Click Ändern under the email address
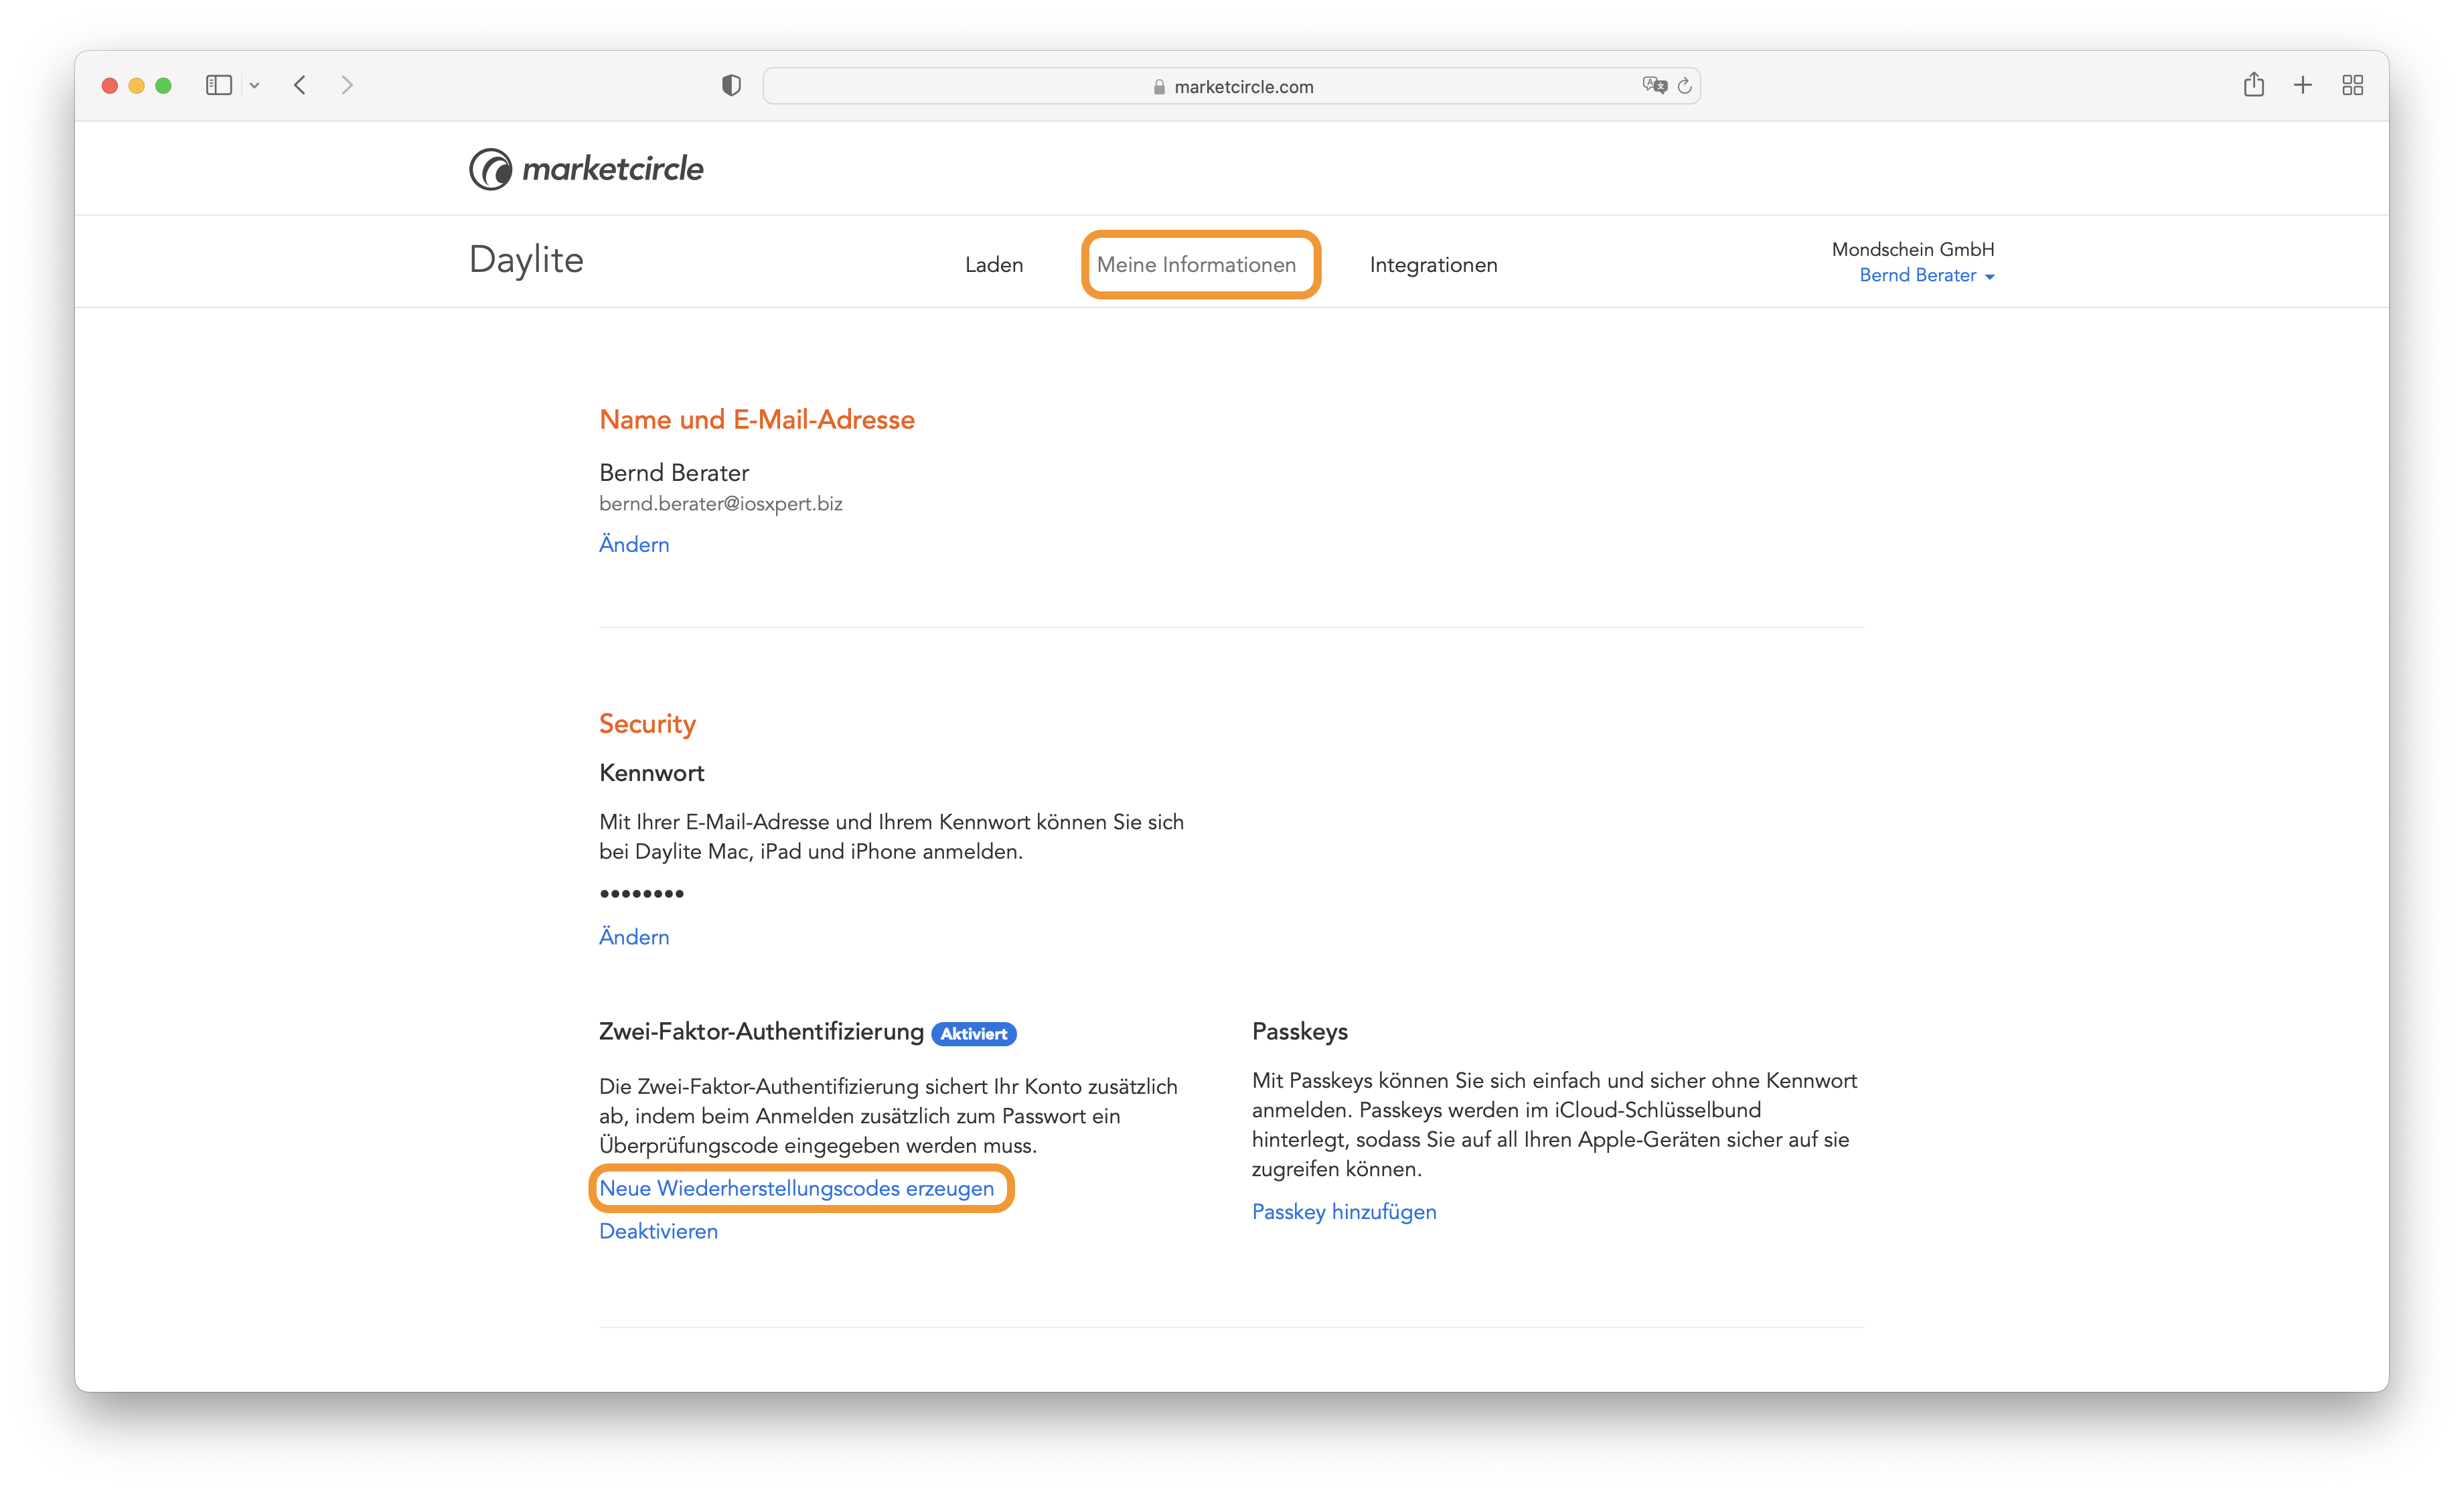The image size is (2464, 1491). tap(634, 545)
